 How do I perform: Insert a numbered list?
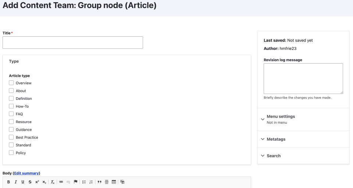point(91,182)
